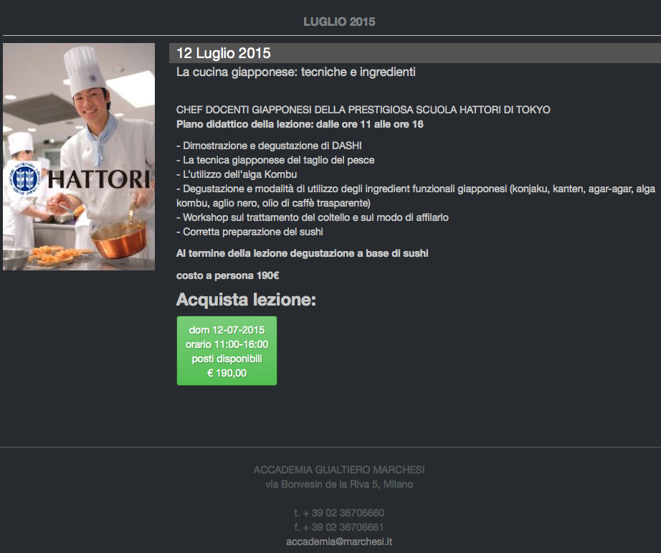Viewport: 661px width, 553px height.
Task: Click the 'LUGLIO 2015' month header
Action: coord(339,22)
